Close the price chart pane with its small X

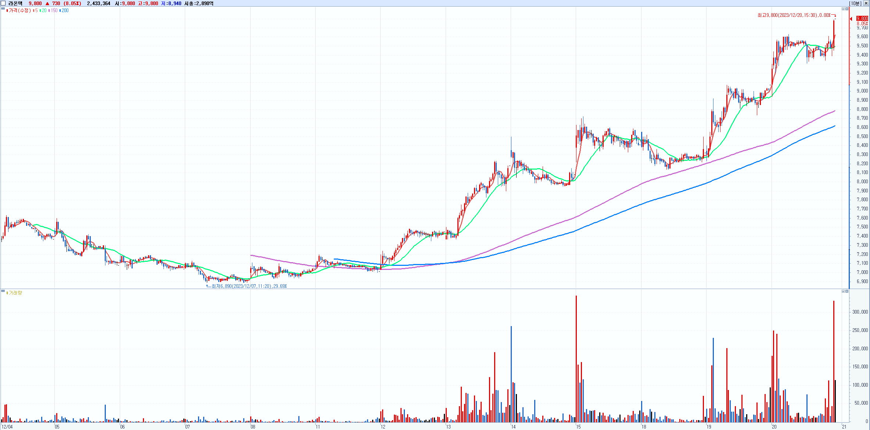(847, 9)
